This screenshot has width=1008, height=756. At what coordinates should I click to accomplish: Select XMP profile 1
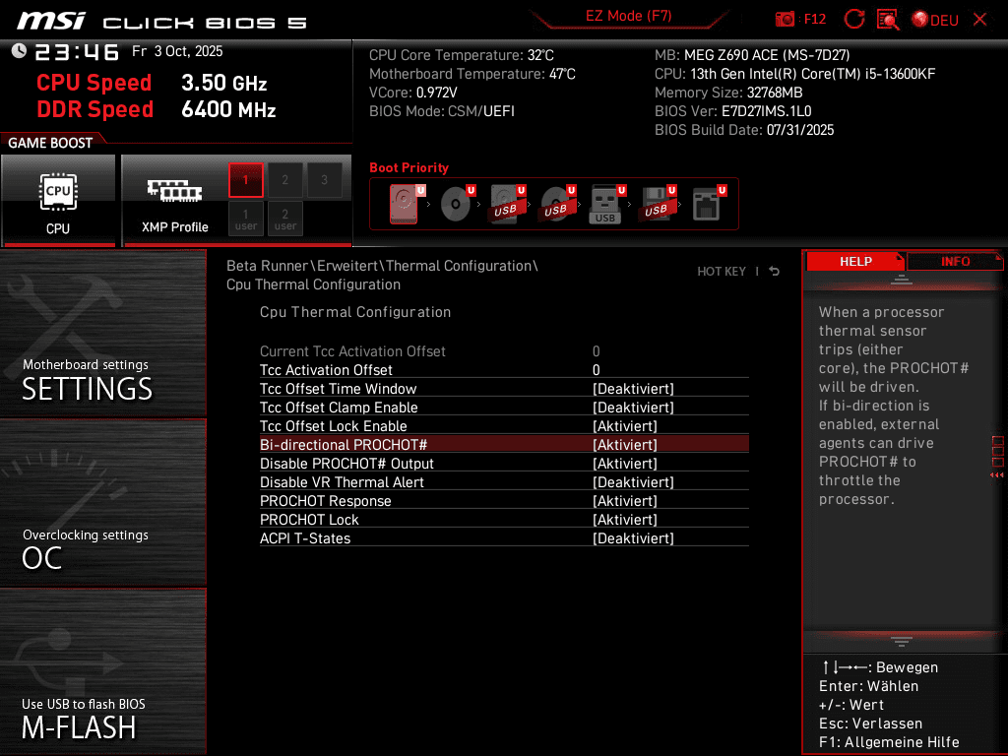[x=245, y=180]
